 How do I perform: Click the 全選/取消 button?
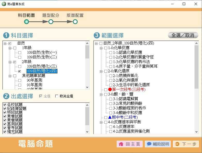[183, 35]
